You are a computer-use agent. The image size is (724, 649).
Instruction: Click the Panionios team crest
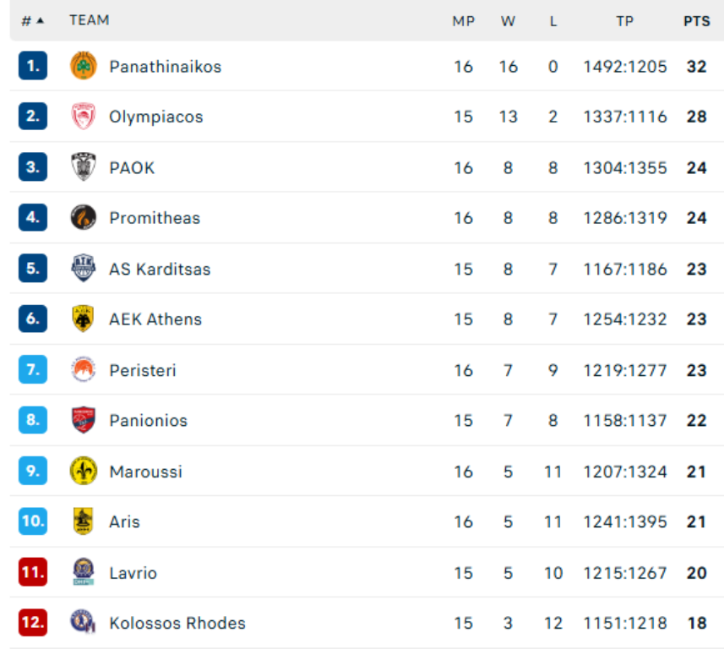(83, 421)
